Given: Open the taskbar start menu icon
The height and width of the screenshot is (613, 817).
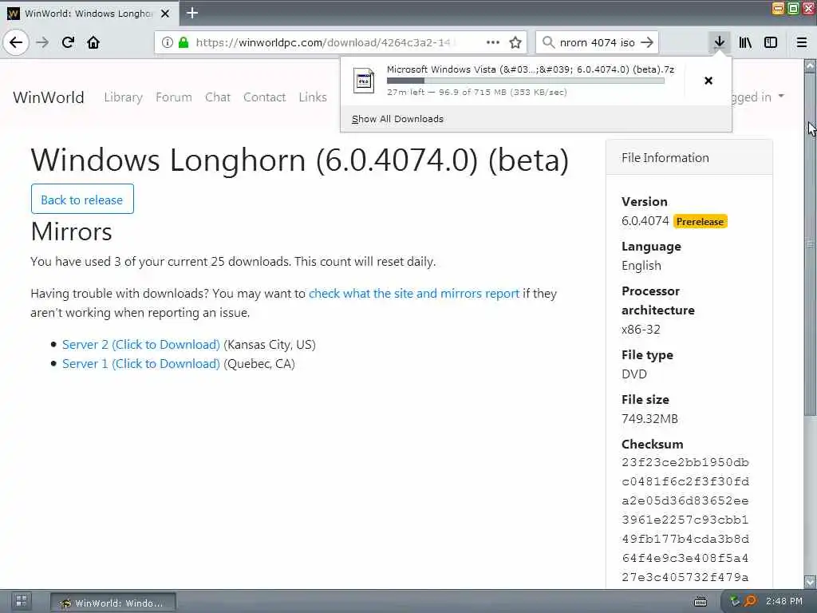Looking at the screenshot, I should [x=21, y=601].
